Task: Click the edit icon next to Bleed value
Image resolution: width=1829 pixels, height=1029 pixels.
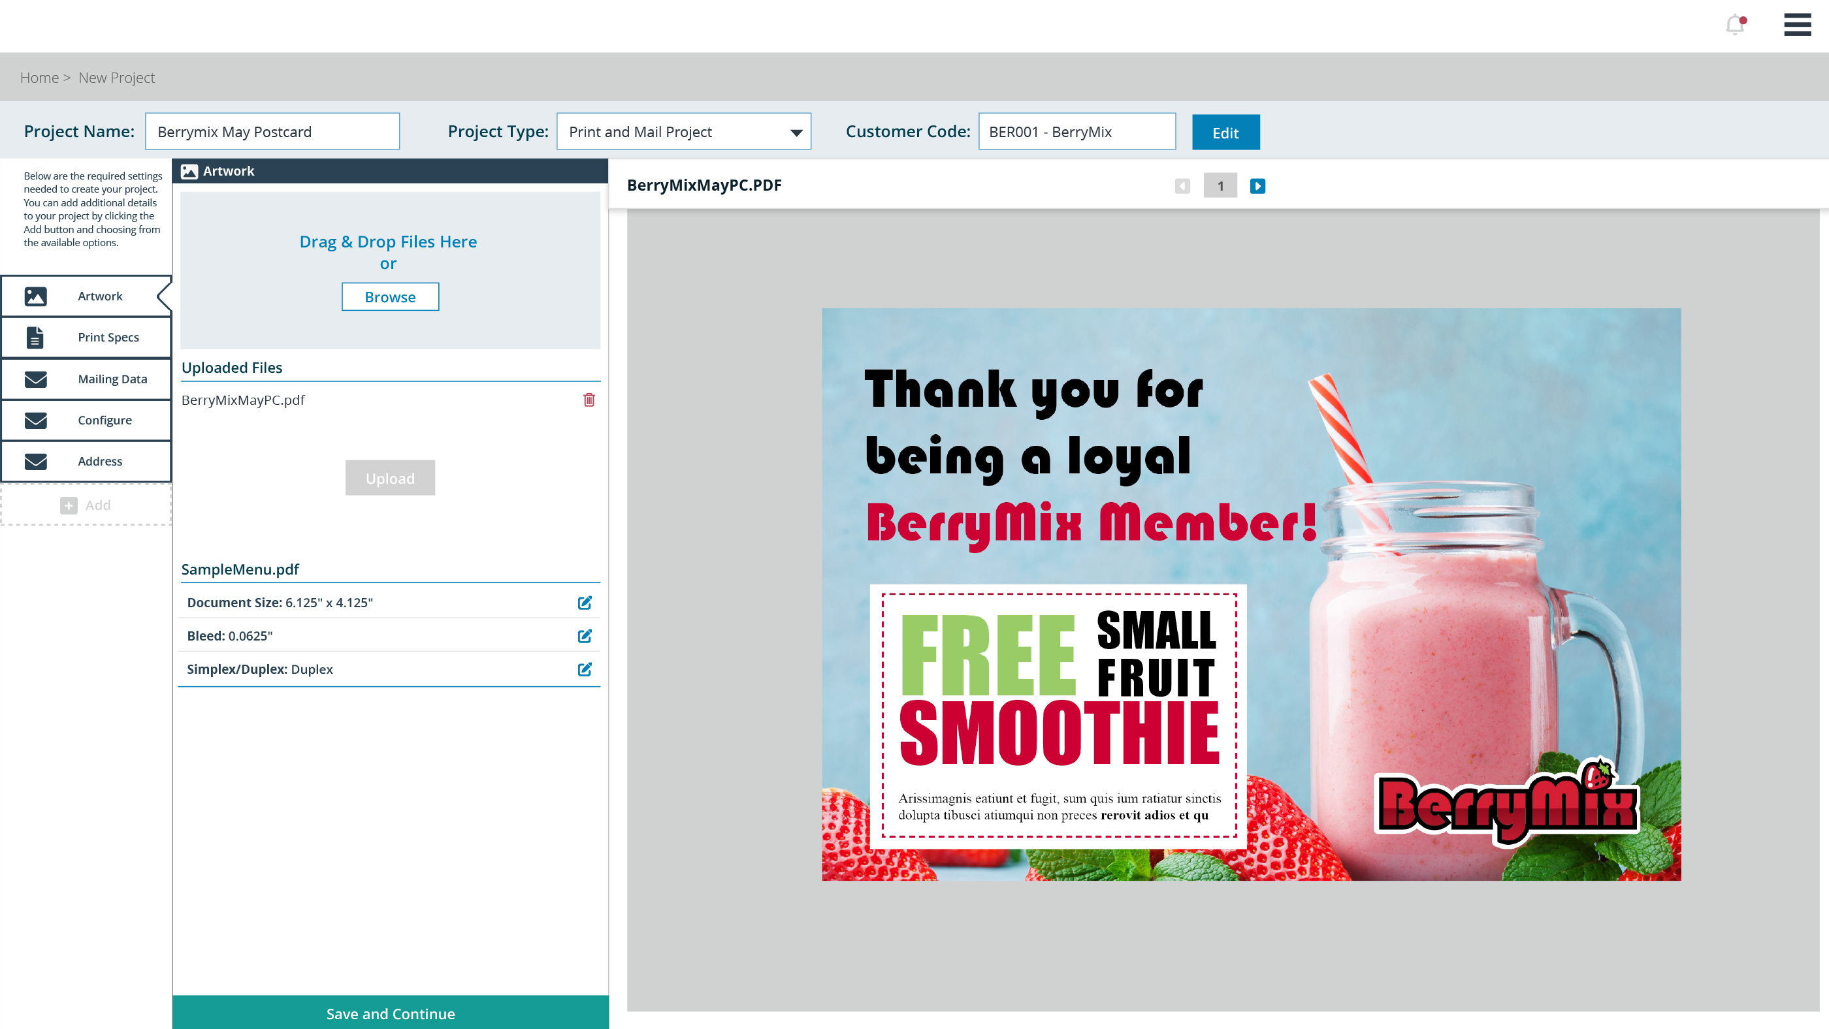Action: pyautogui.click(x=584, y=636)
